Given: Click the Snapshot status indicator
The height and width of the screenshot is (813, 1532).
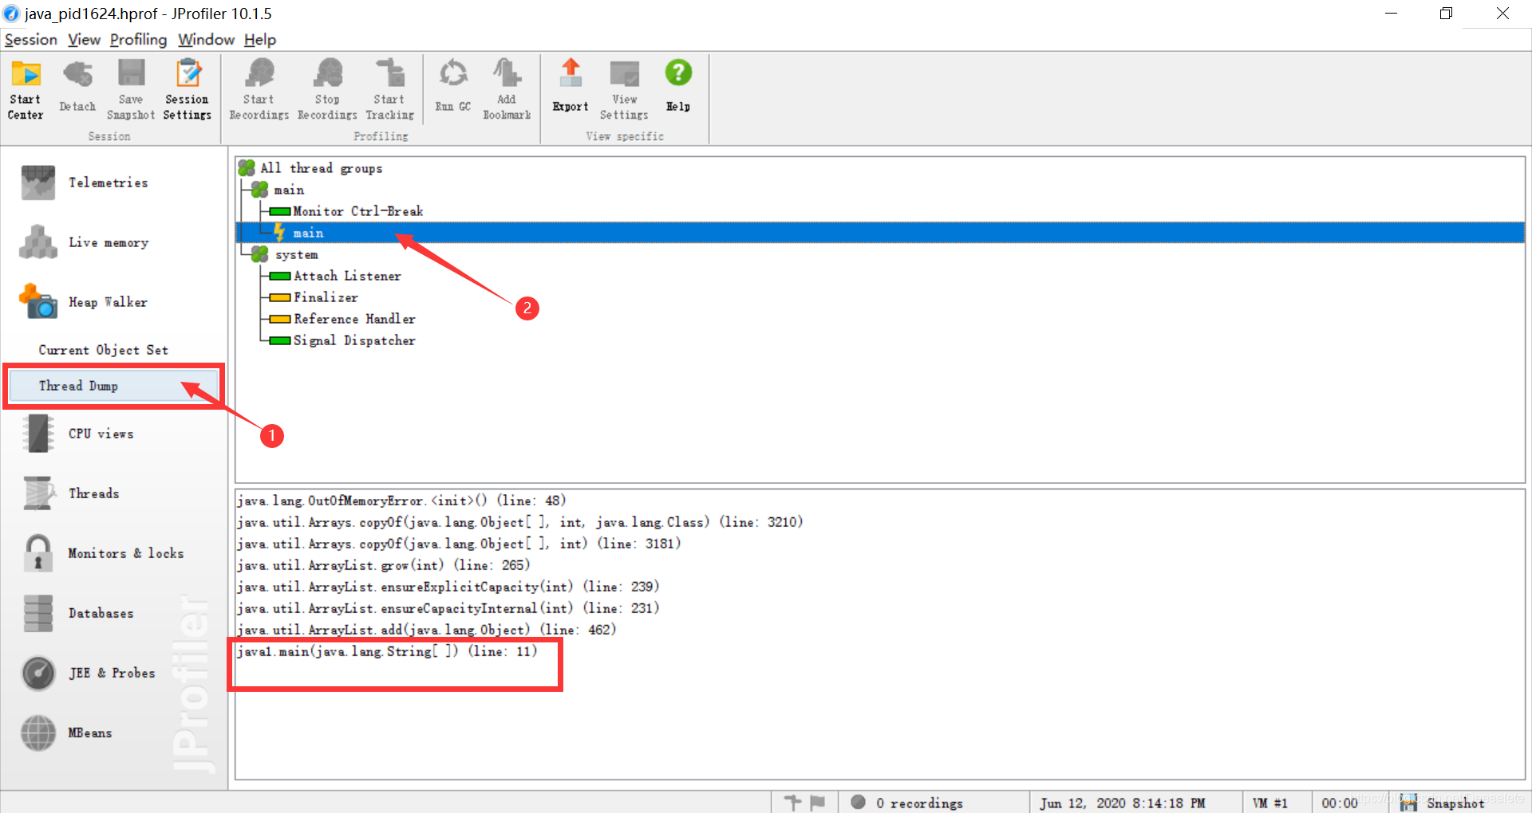Looking at the screenshot, I should 1443,803.
